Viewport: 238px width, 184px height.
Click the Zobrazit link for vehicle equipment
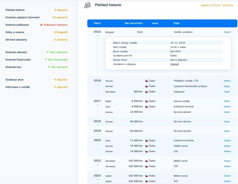click(174, 64)
